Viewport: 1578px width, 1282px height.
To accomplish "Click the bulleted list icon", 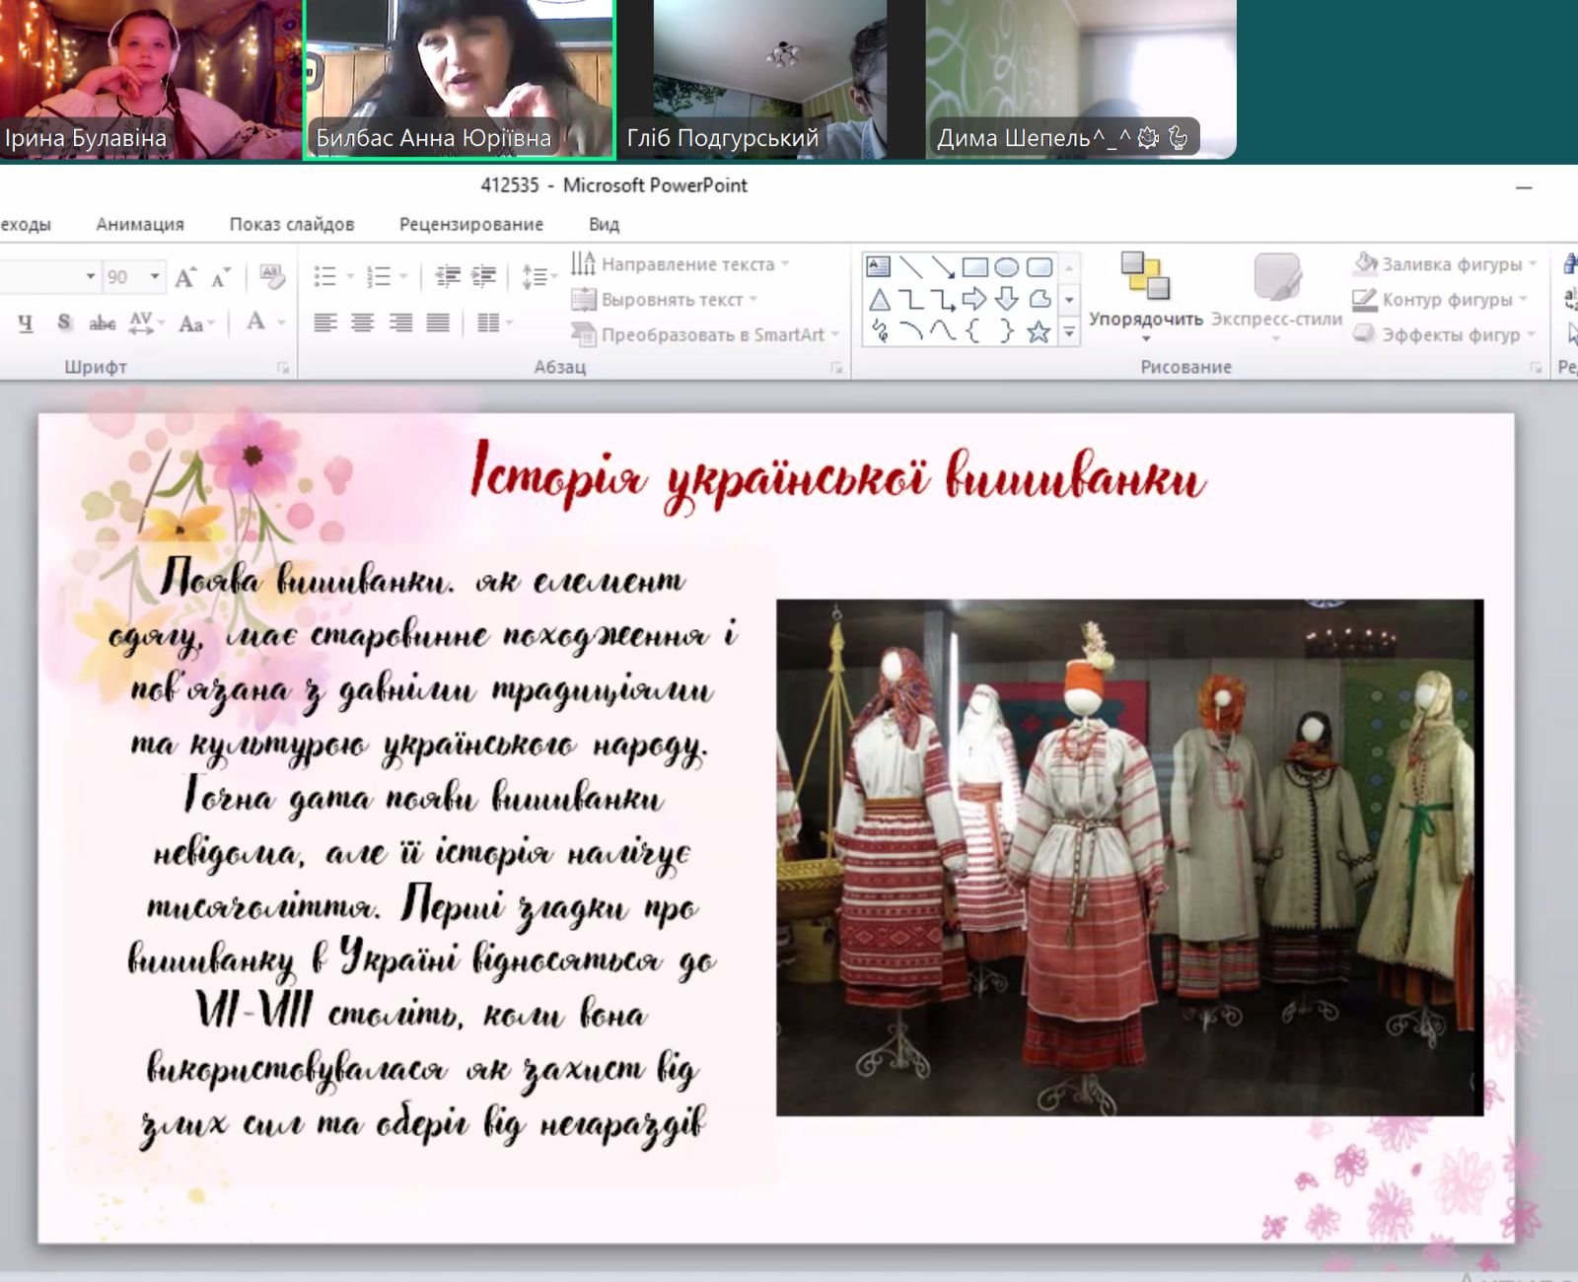I will click(325, 277).
